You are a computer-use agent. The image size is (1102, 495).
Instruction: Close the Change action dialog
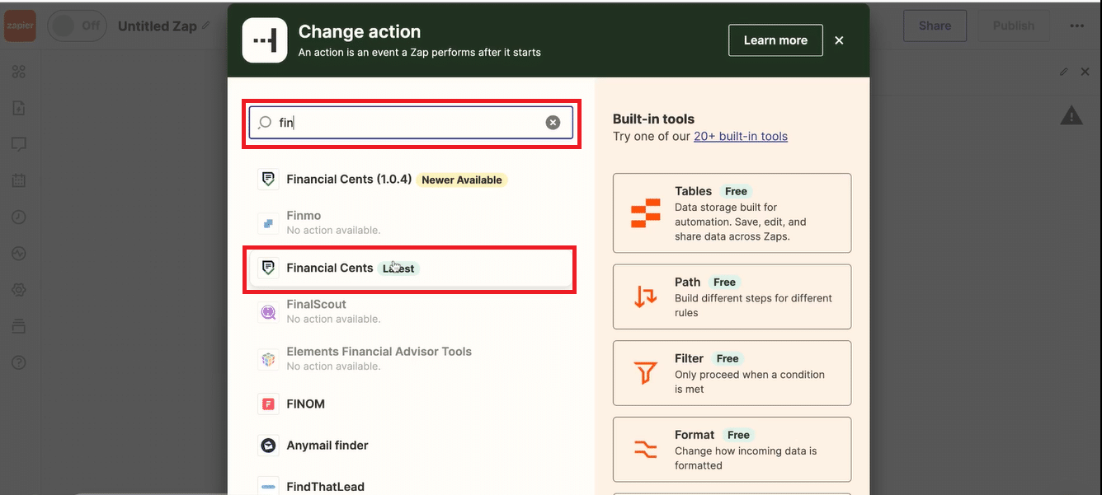click(839, 40)
